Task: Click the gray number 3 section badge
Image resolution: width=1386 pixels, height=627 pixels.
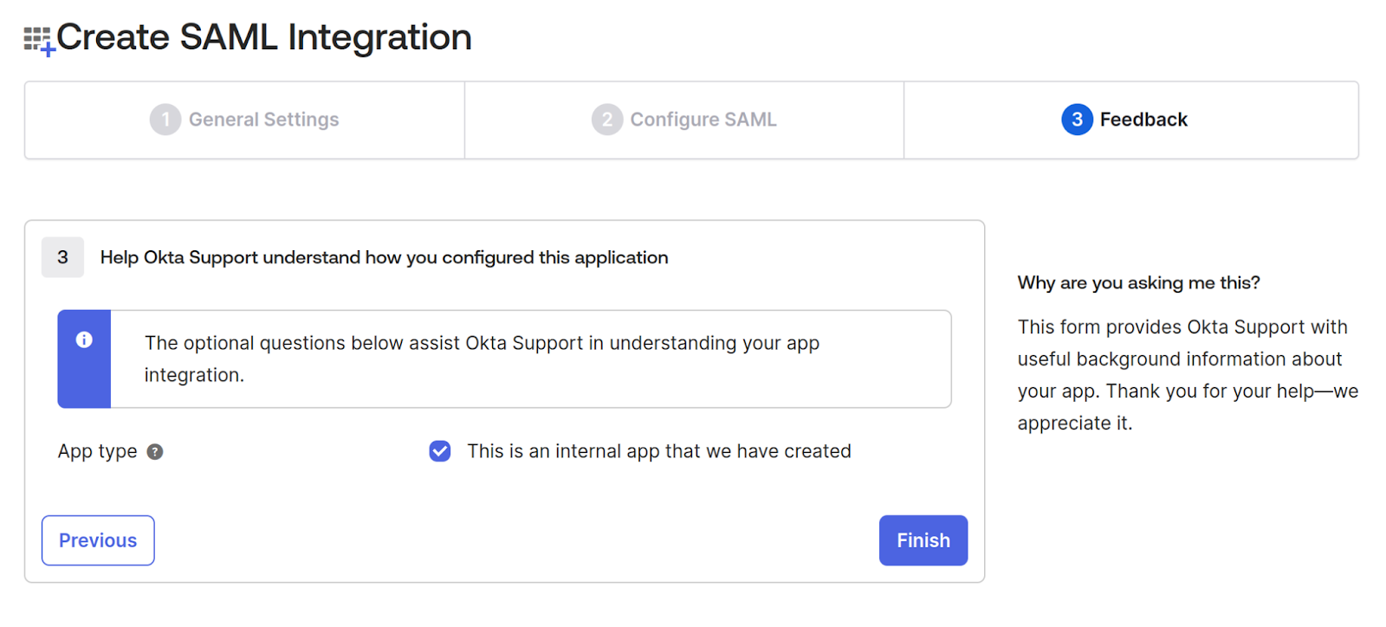Action: click(62, 257)
